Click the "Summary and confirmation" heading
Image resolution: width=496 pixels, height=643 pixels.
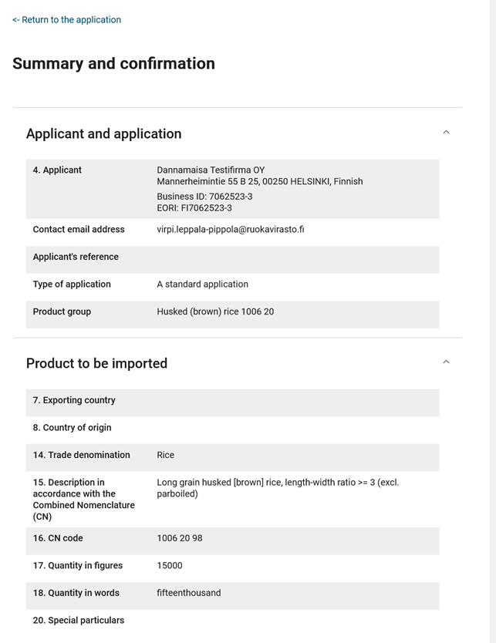pyautogui.click(x=113, y=63)
